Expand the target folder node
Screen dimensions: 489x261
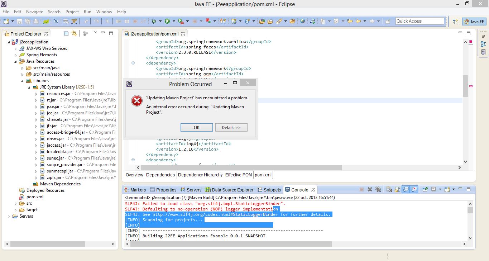(x=15, y=210)
